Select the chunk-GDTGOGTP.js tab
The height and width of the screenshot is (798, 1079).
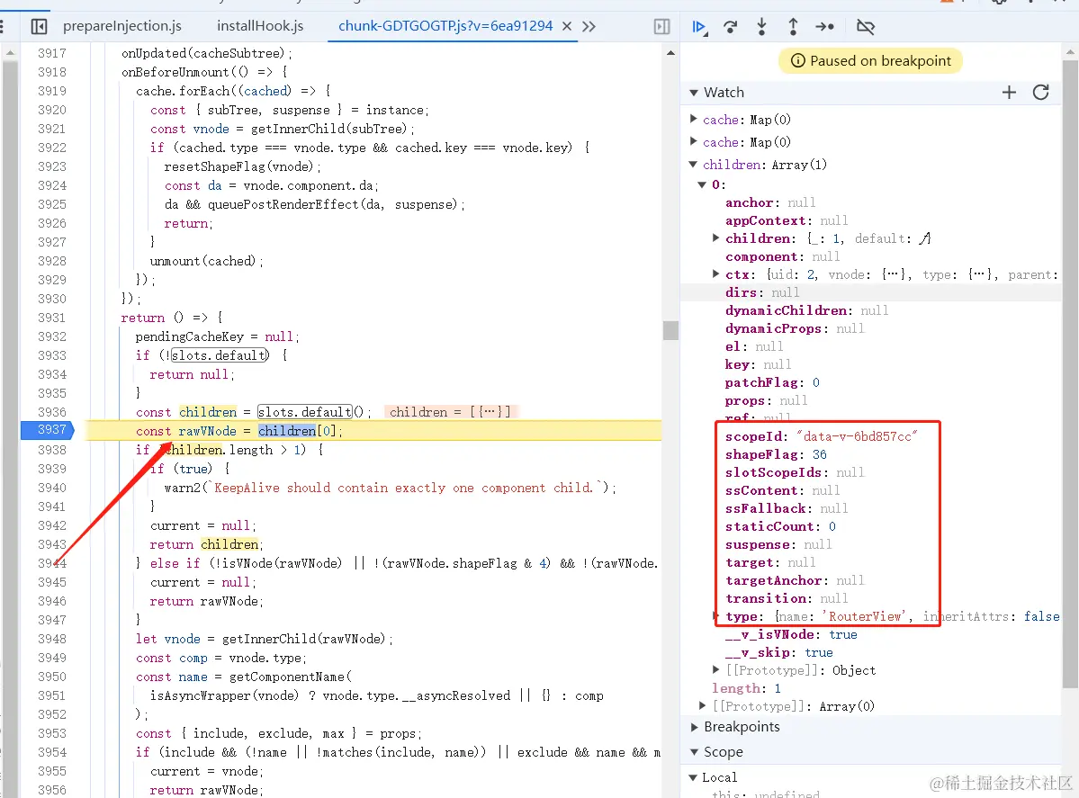coord(445,26)
